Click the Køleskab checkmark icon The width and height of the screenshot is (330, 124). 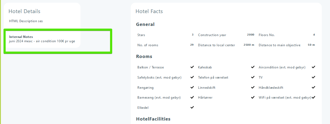[253, 67]
